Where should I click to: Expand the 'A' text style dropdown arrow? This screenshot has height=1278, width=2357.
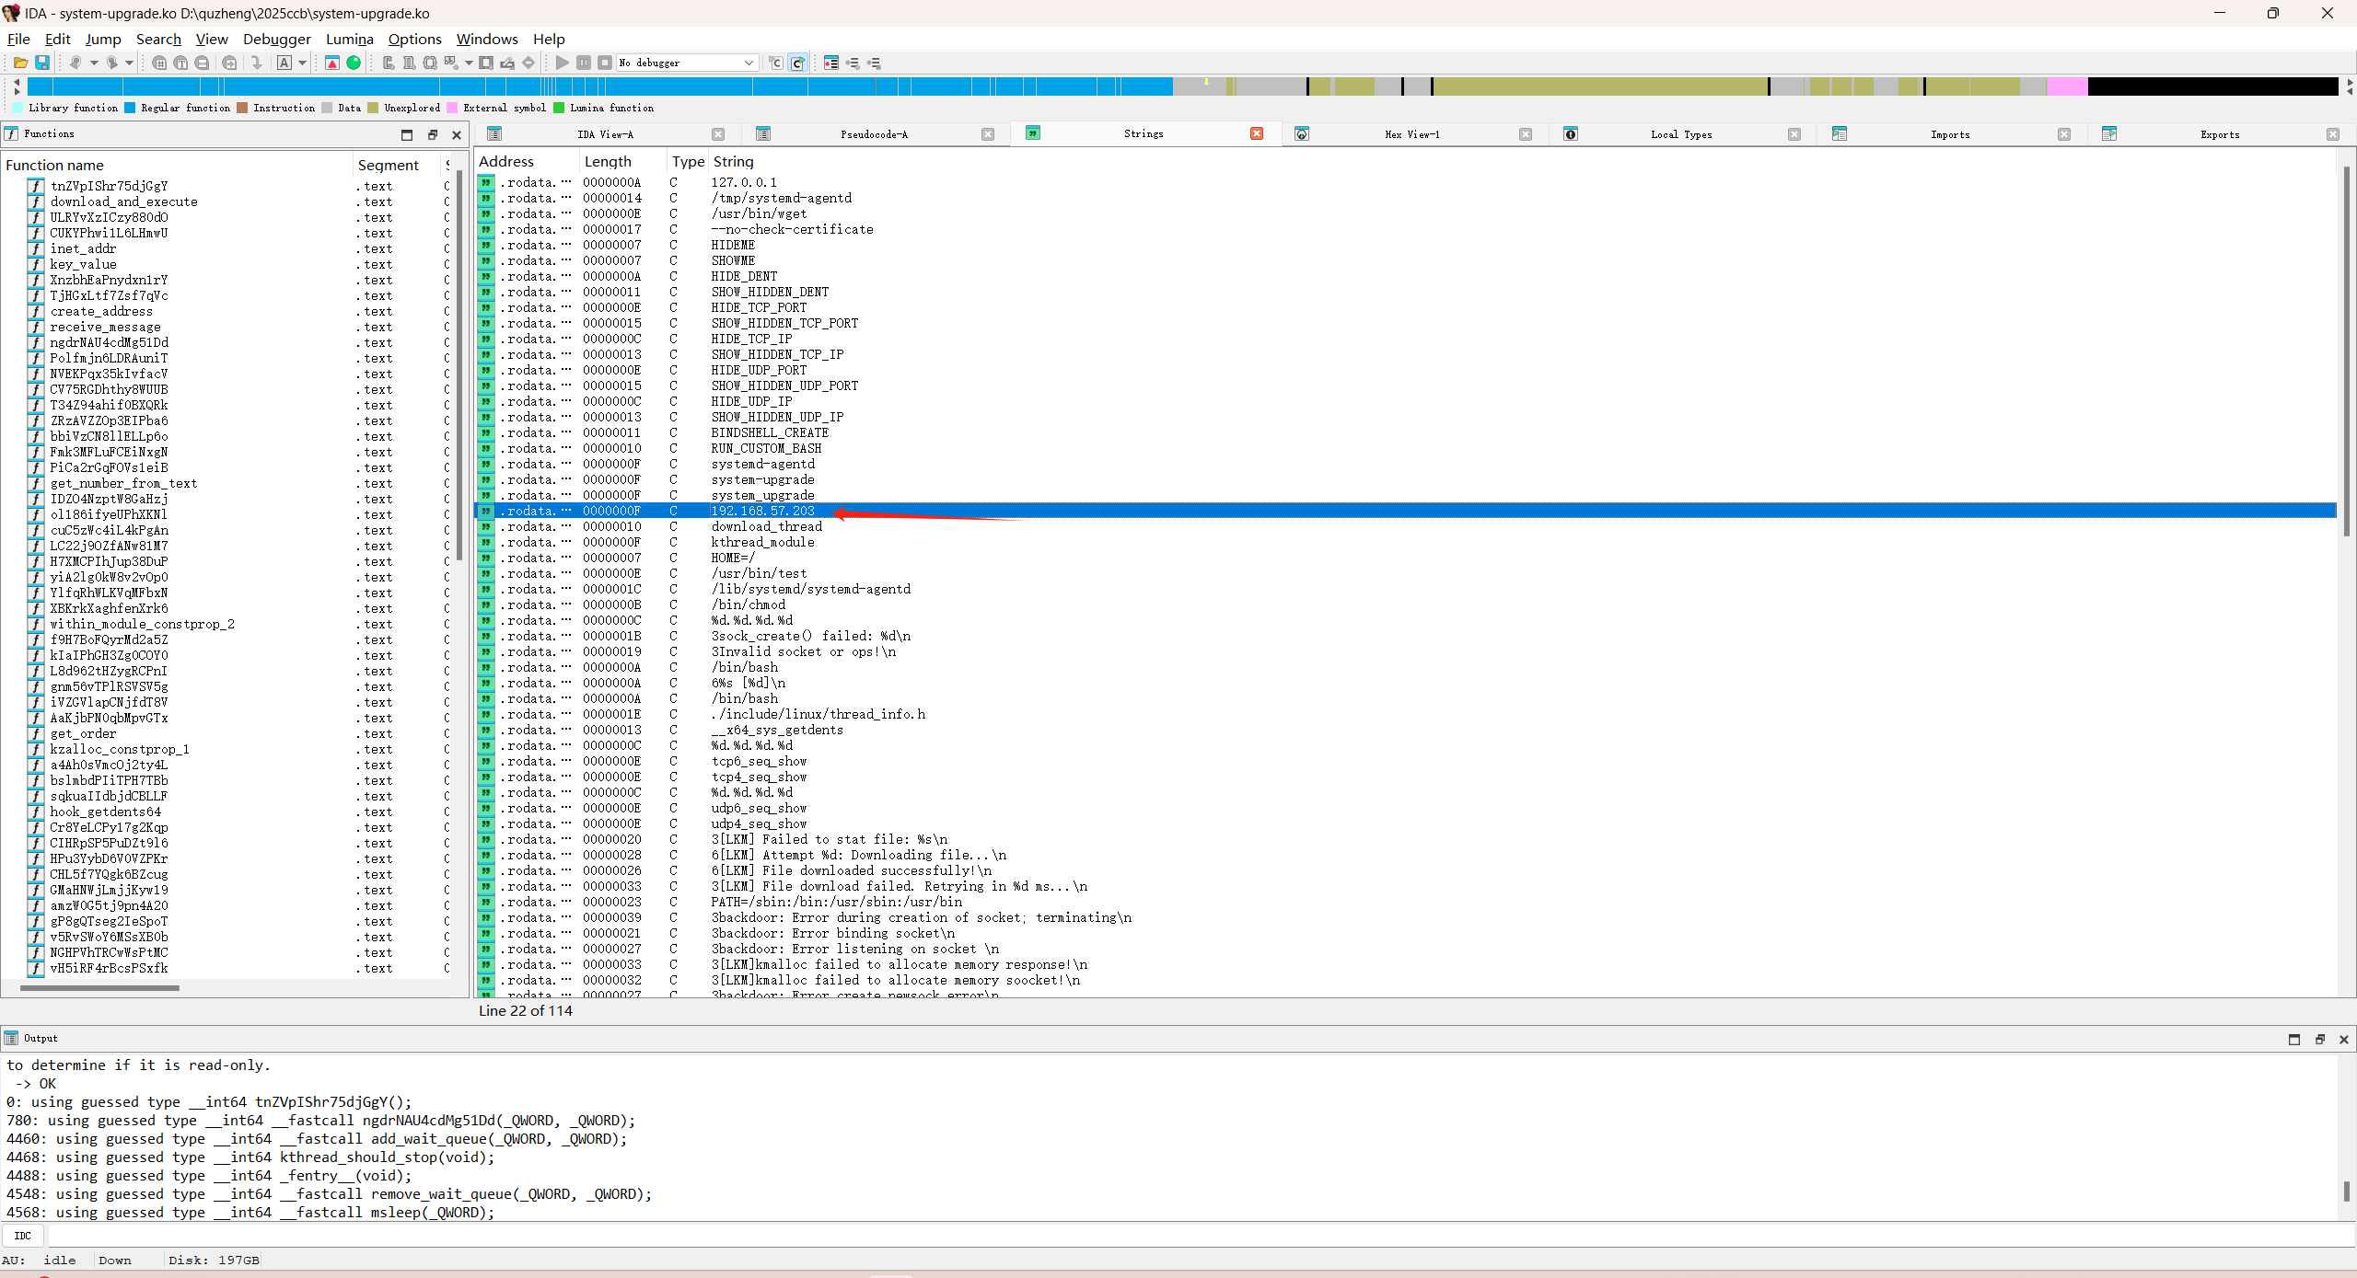point(302,63)
